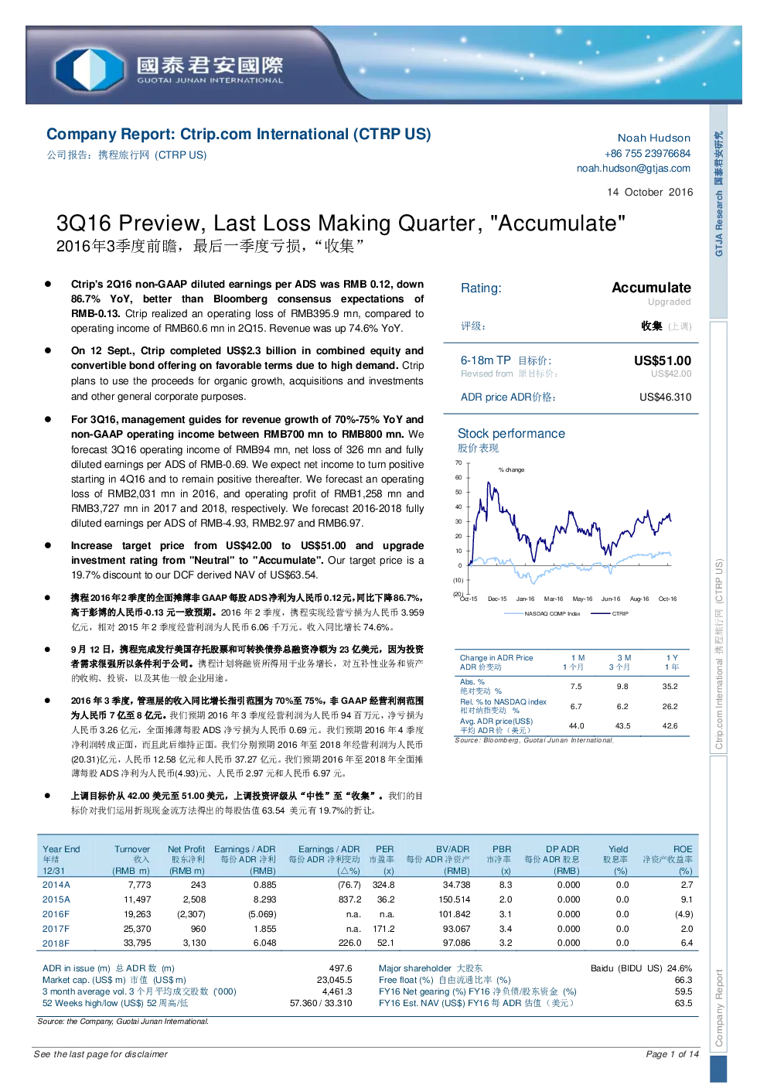Viewport: 767px width, 1085px height.
Task: Click Source: Bloomberg, Guotai Junan International note
Action: [x=534, y=740]
